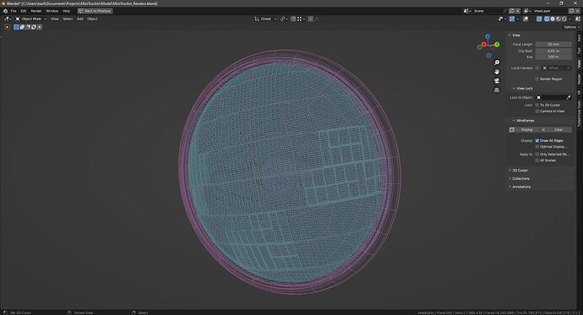Toggle the snap magnet icon
Screen dimensions: 583x315
click(293, 19)
